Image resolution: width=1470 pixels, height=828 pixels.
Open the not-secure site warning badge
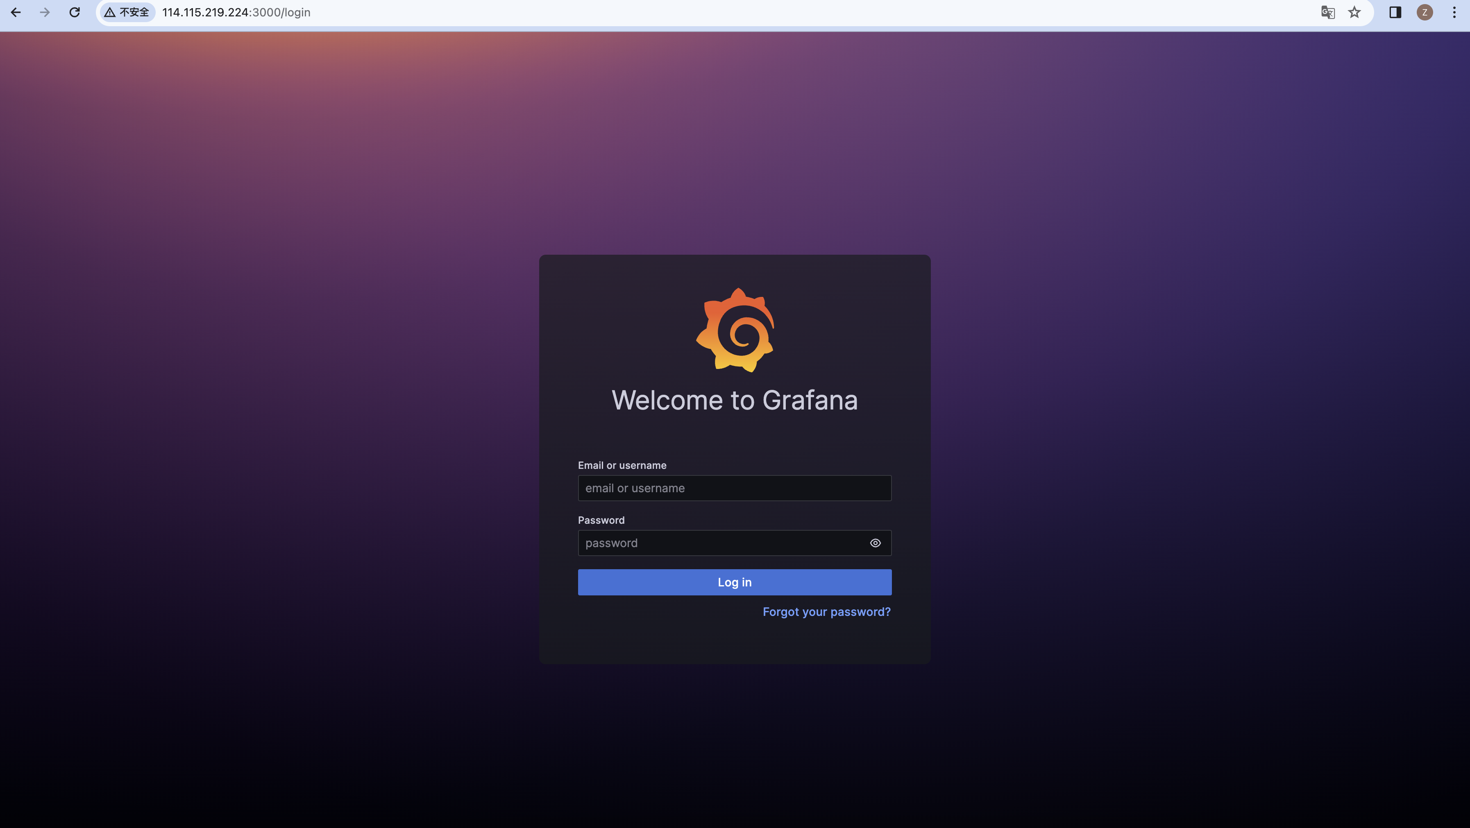coord(127,12)
